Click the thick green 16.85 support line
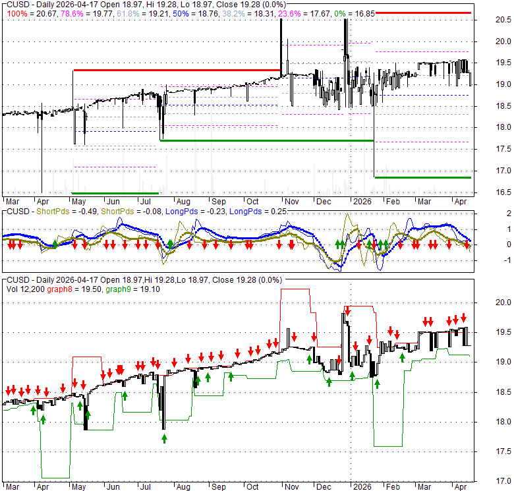 [x=423, y=178]
